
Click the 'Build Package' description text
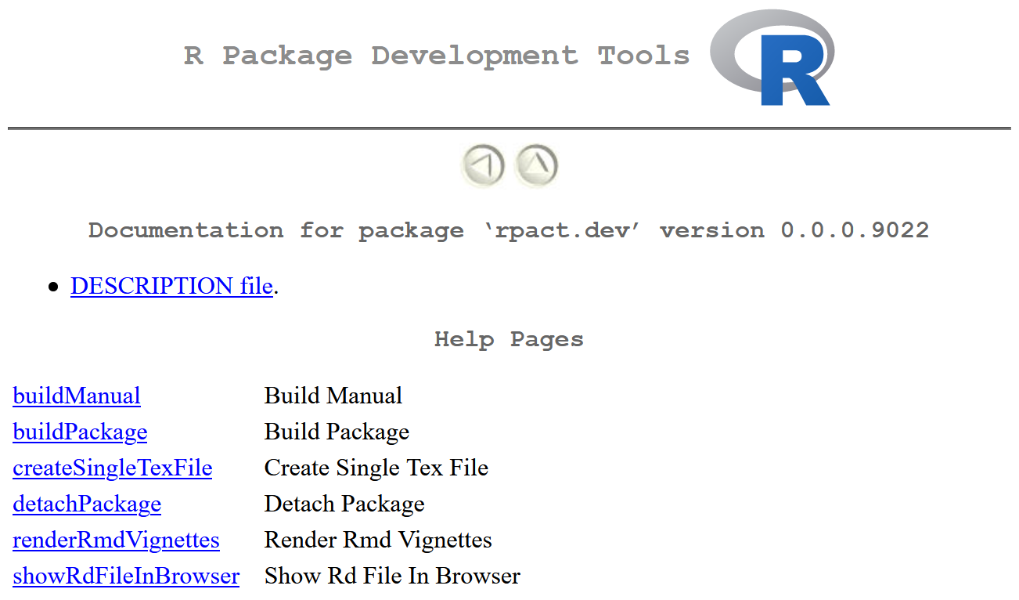[x=337, y=432]
